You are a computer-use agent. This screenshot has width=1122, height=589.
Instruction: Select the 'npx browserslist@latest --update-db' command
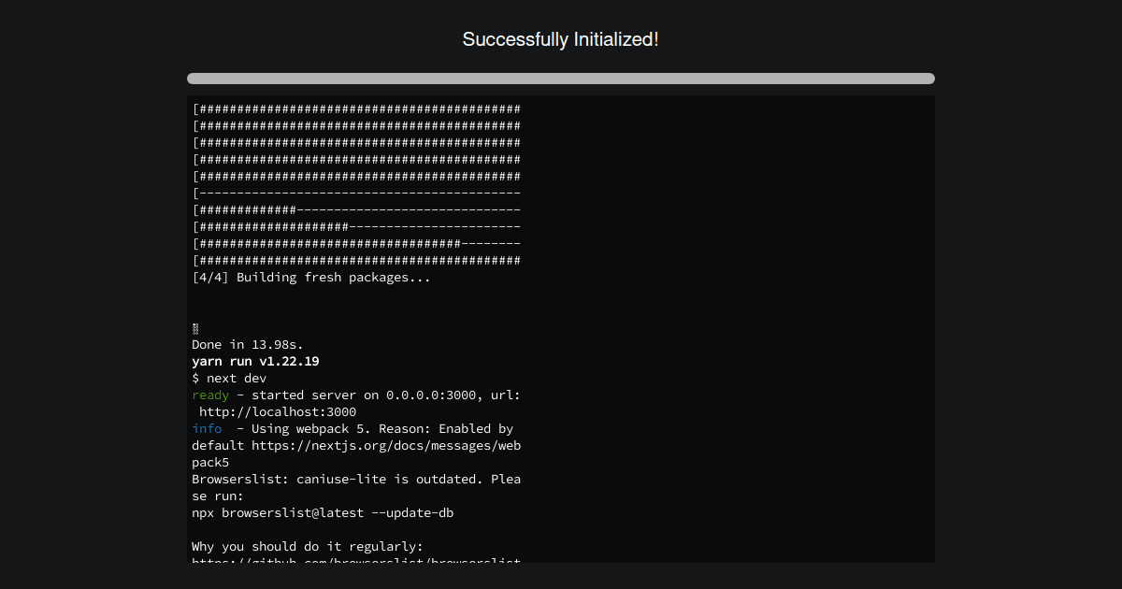[x=323, y=512]
